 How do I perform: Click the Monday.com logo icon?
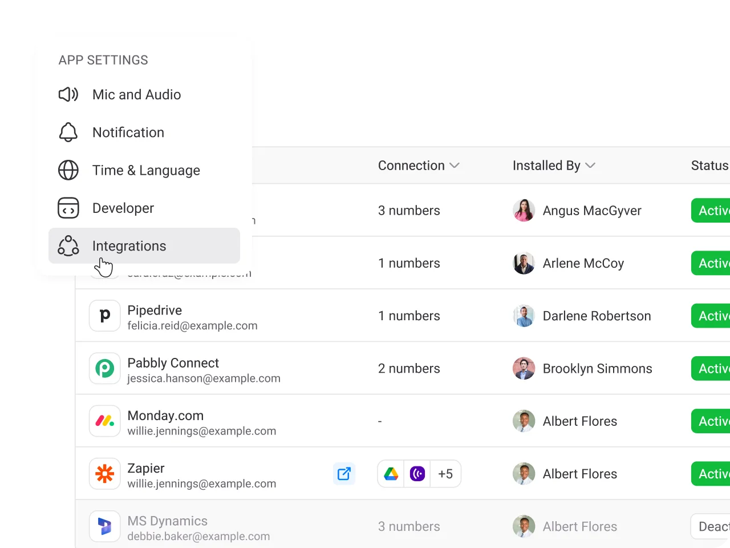(x=105, y=421)
